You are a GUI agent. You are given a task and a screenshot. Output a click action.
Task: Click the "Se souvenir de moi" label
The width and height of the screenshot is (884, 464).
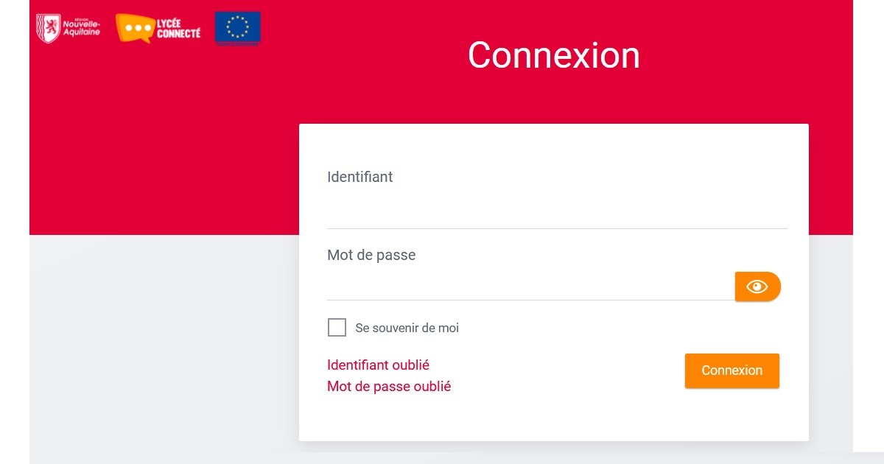407,328
